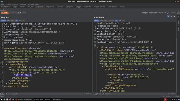This screenshot has height=101, width=180.
Task: Expand the Inspector side panel
Action: point(178,26)
